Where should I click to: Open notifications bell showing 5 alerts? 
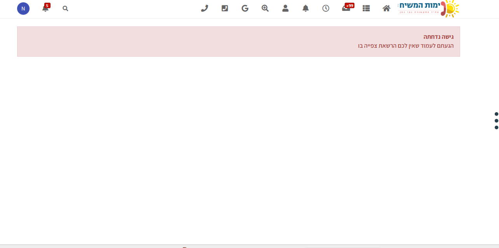coord(45,8)
